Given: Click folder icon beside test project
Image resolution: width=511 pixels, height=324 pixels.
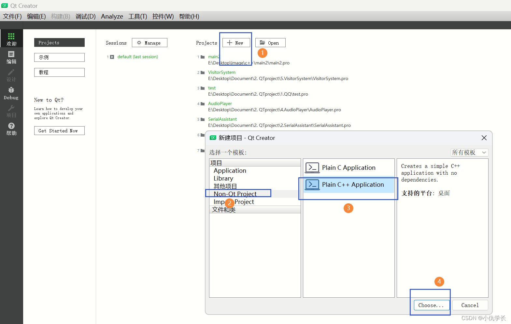Looking at the screenshot, I should coord(203,88).
